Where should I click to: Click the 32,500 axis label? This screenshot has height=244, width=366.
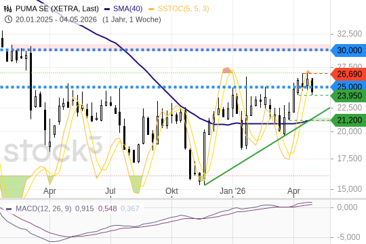tap(350, 34)
